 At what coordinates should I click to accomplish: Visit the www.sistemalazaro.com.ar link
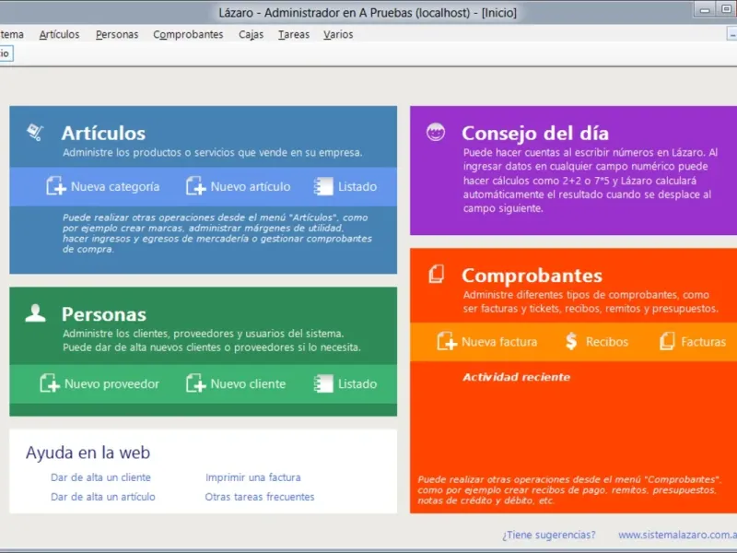pyautogui.click(x=677, y=535)
